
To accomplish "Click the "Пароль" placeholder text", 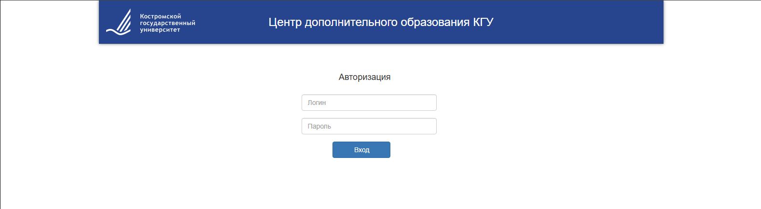I will coord(319,126).
